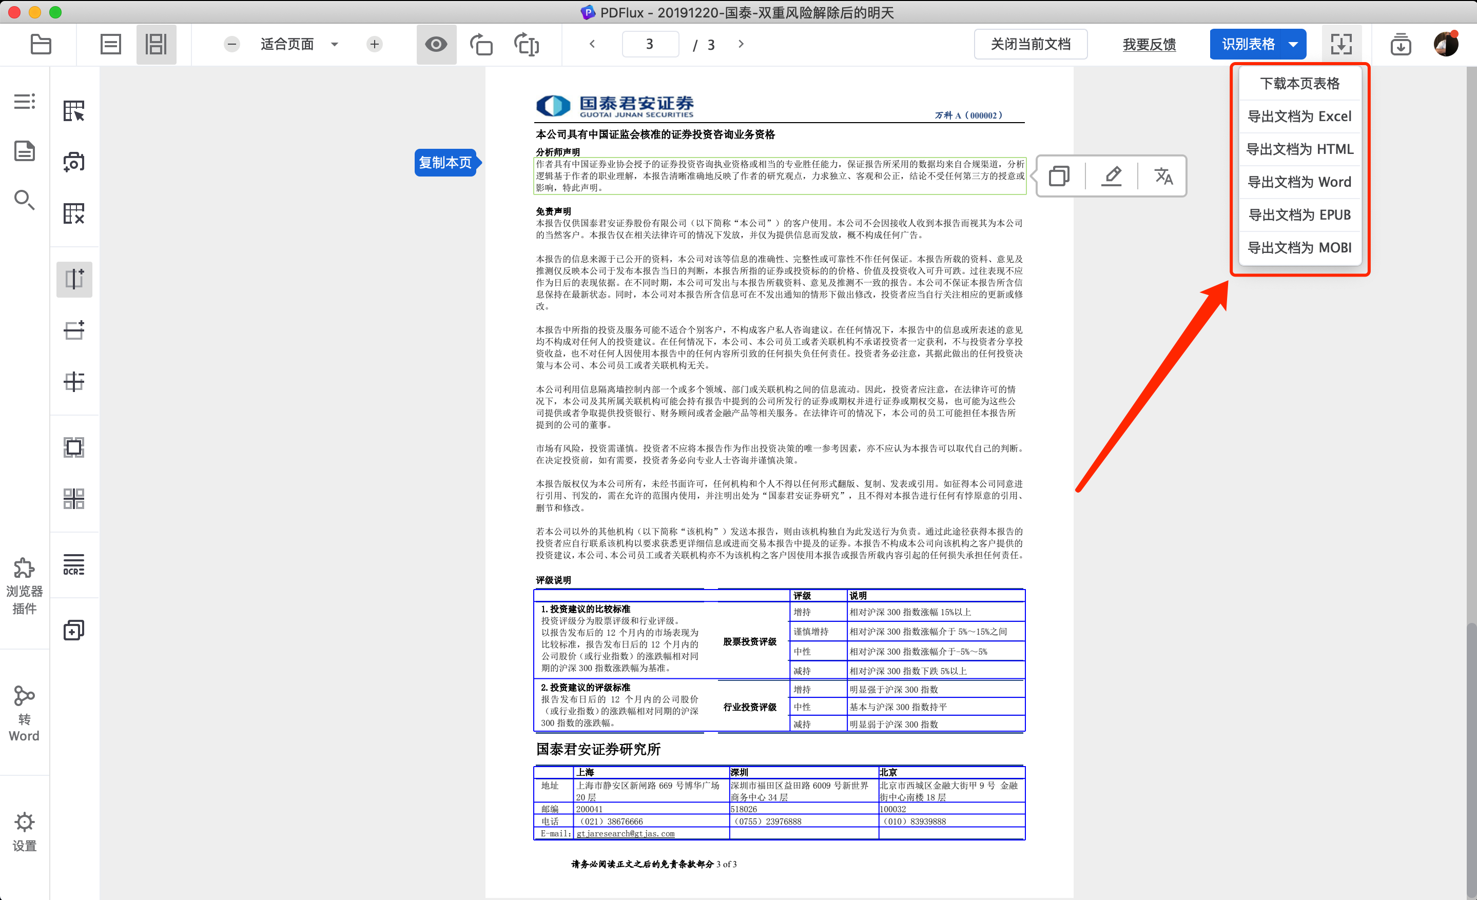Click the 关闭当前文档 button
This screenshot has height=900, width=1477.
click(x=1031, y=44)
